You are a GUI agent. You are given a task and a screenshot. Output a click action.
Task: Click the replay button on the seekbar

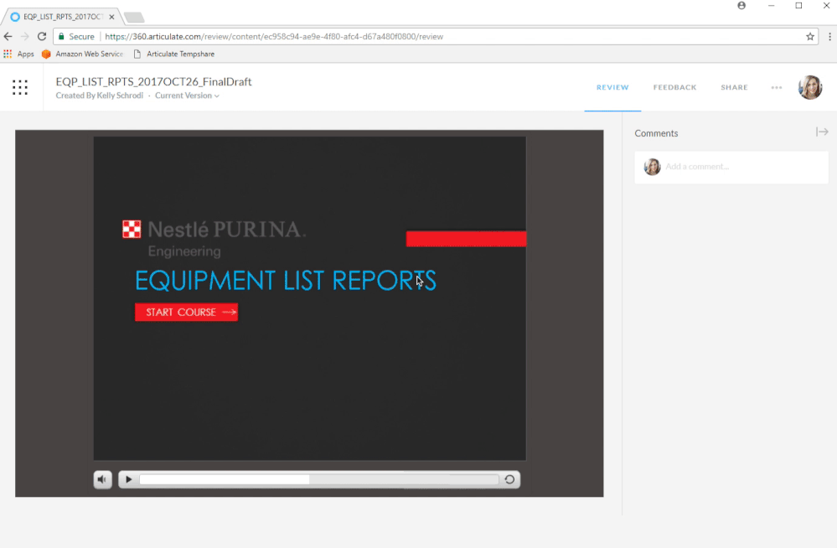(x=509, y=479)
